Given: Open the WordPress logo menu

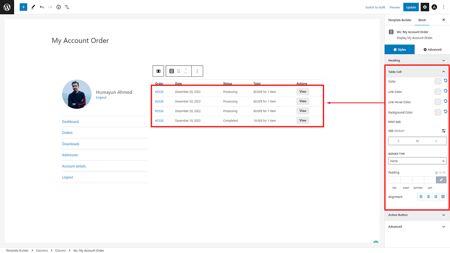Looking at the screenshot, I should pyautogui.click(x=7, y=7).
